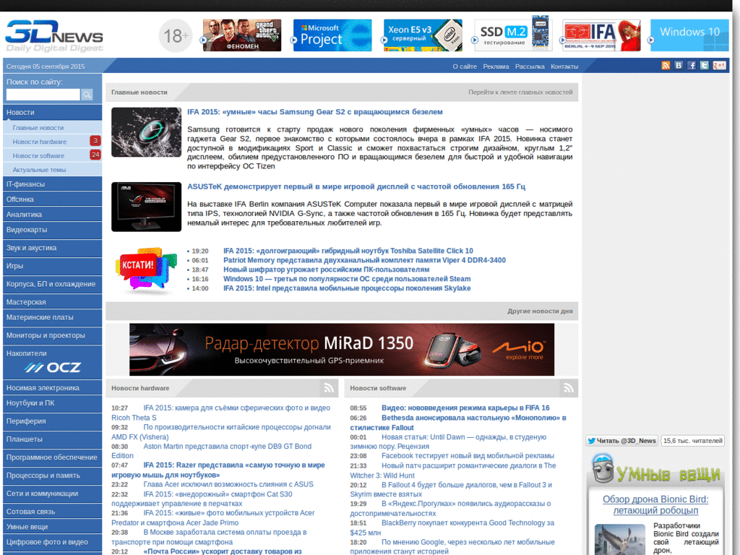Open the Xeon E5 v3 banner

point(423,35)
